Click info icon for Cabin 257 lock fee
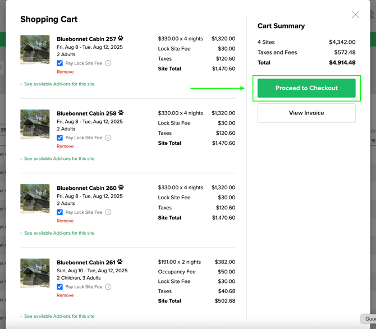The image size is (376, 329). pos(108,63)
